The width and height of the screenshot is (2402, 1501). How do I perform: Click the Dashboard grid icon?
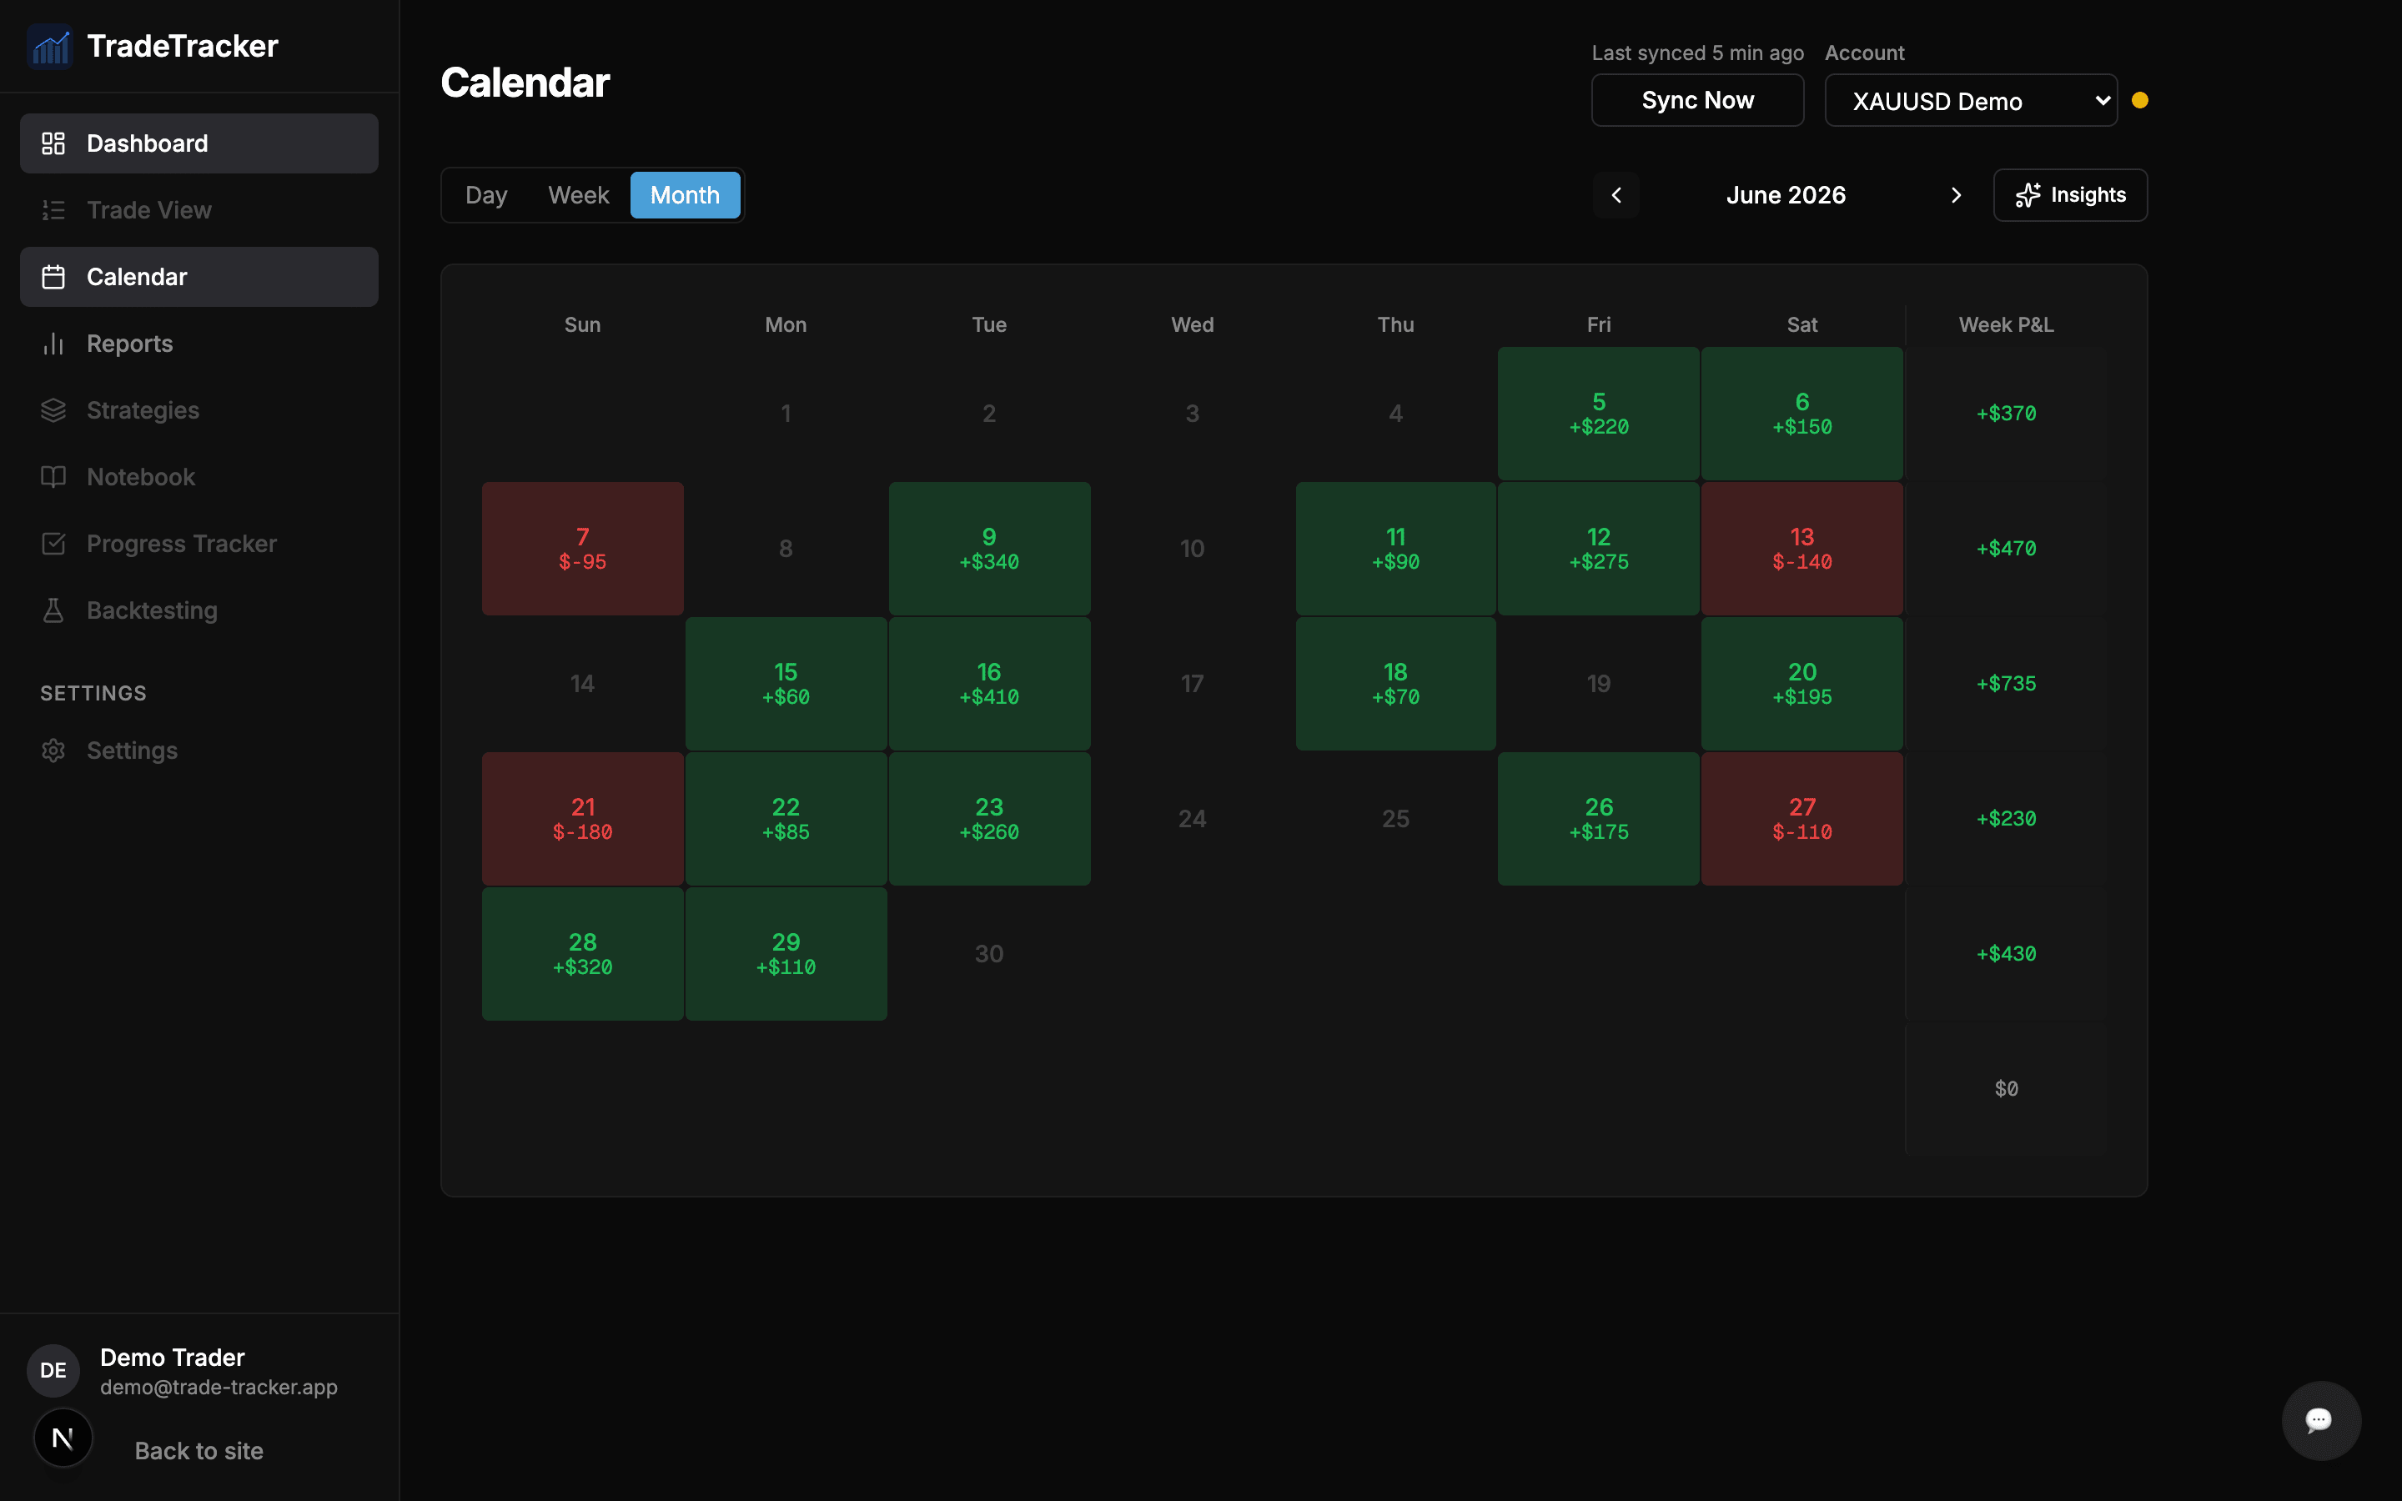(x=53, y=143)
